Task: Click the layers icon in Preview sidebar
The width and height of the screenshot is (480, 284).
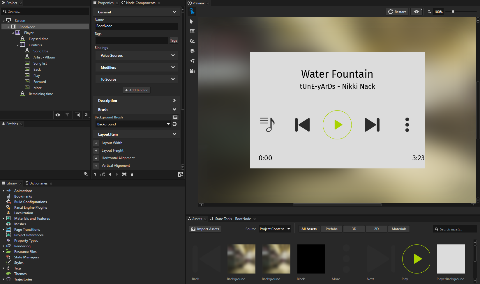Action: (192, 51)
